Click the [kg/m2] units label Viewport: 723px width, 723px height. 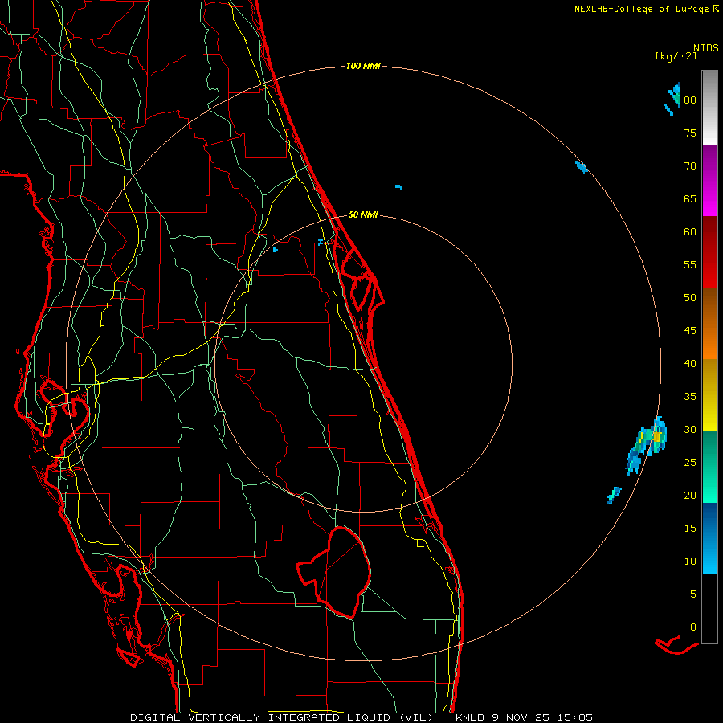coord(676,56)
